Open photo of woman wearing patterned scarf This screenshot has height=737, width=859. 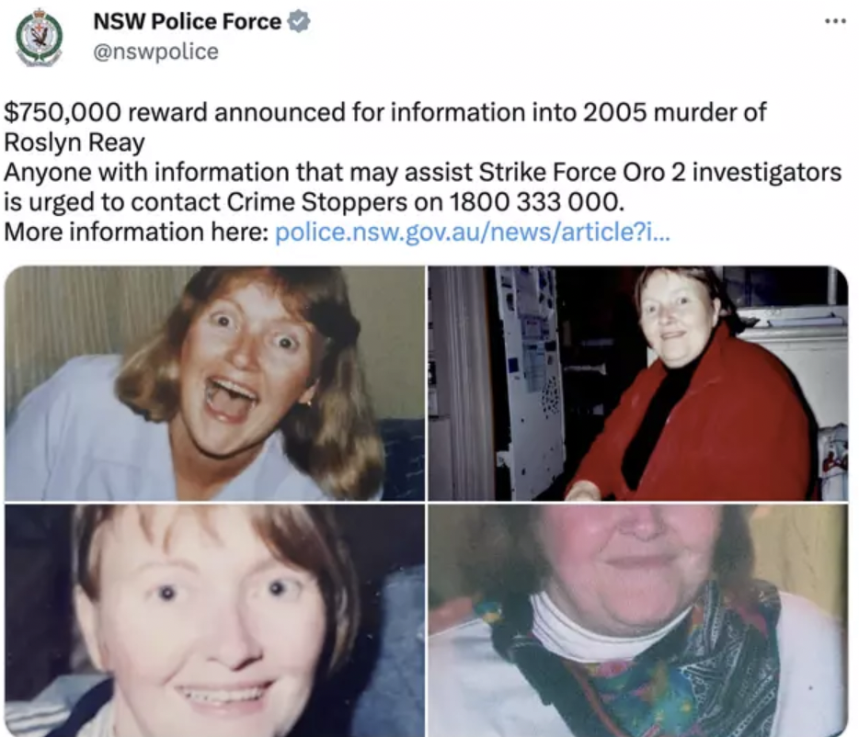tap(638, 620)
